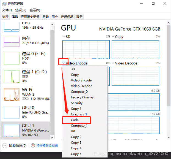Choose VR from the engine list
Screen dimensions: 171x159
(x=85, y=131)
